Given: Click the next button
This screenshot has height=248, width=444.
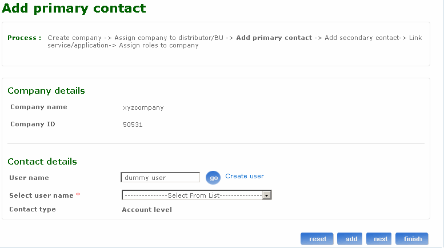Looking at the screenshot, I should point(381,239).
